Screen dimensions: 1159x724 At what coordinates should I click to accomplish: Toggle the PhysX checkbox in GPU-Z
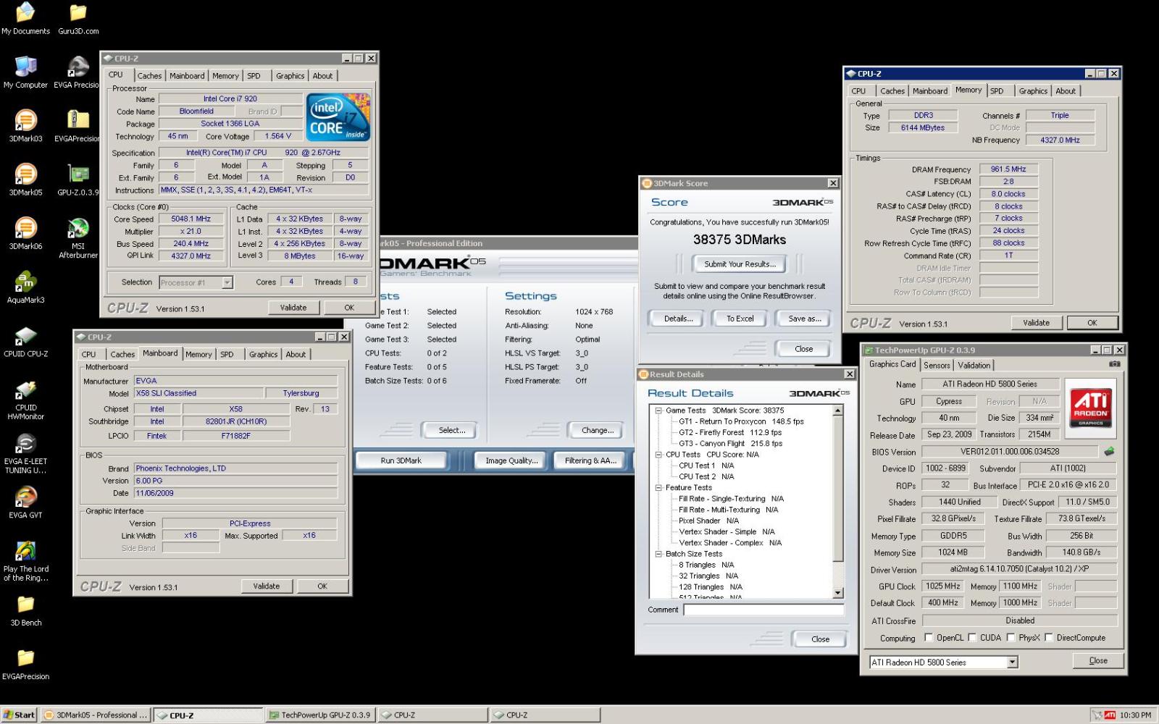coord(1011,638)
